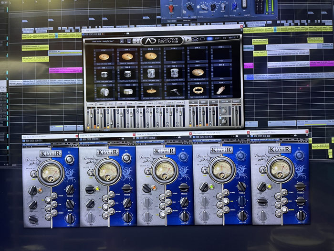Open the preset dropdown arrow beside preset name

122,41
